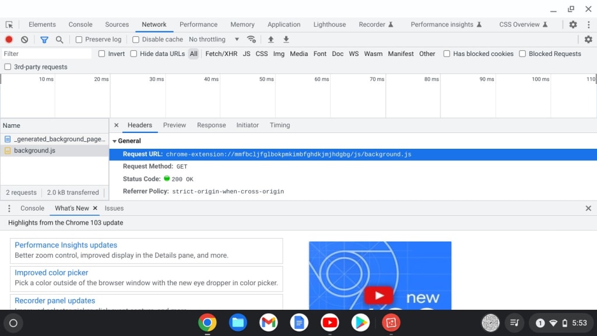597x336 pixels.
Task: Import HAR file upload arrow
Action: [x=271, y=39]
